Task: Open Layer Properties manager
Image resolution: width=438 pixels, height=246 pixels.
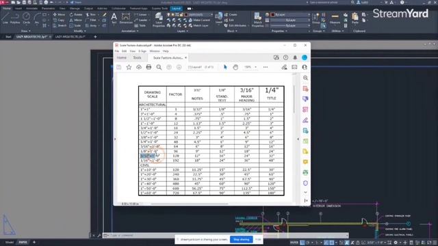Action: pos(159,20)
